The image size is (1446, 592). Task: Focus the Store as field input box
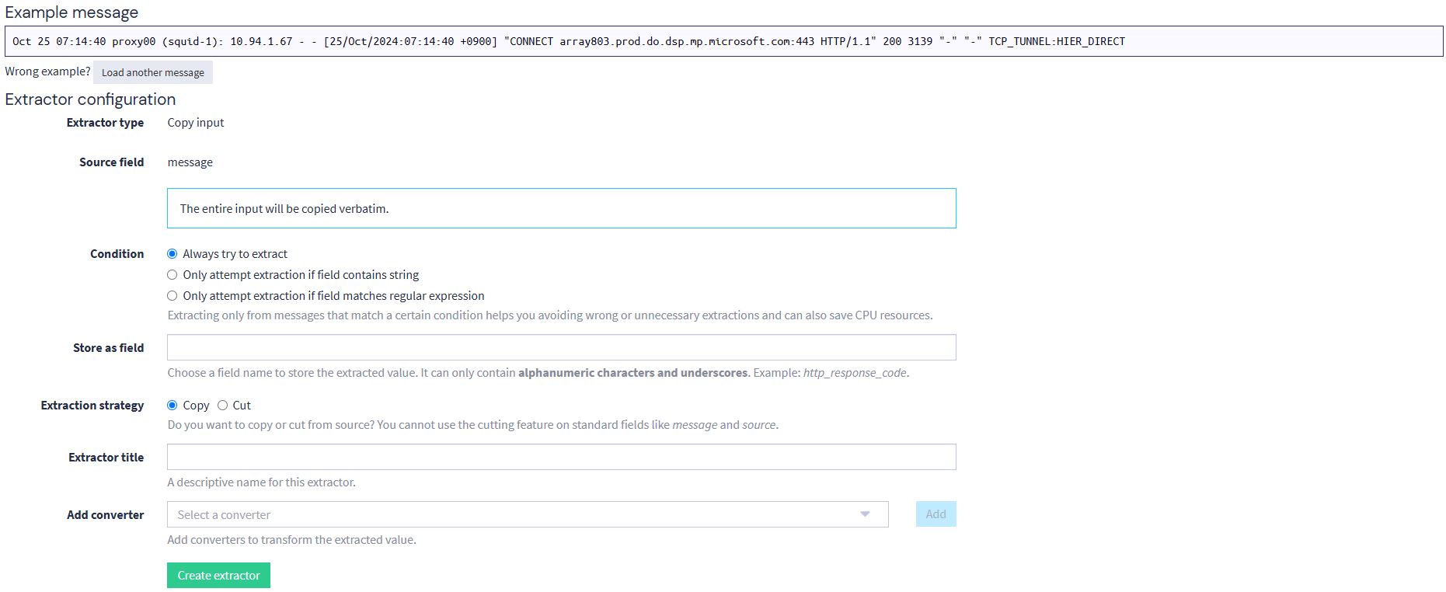tap(561, 347)
